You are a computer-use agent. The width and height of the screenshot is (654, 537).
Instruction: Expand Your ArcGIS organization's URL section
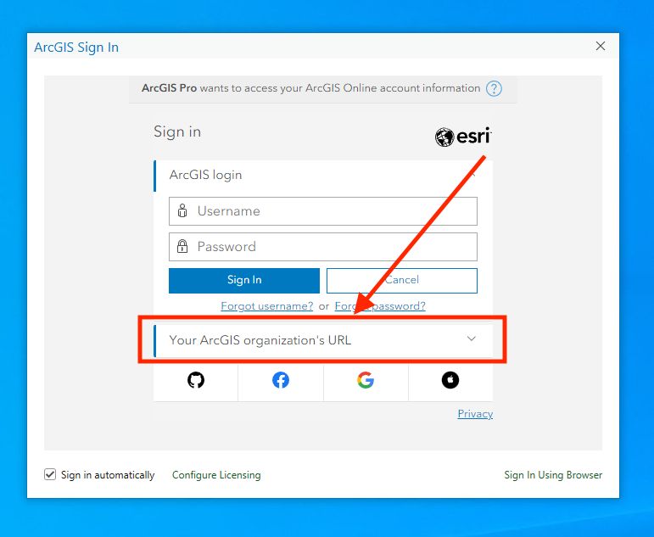(x=323, y=340)
